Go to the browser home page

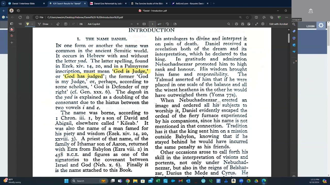(28, 17)
